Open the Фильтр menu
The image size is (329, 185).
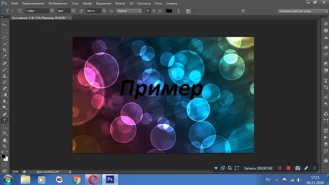pos(120,4)
